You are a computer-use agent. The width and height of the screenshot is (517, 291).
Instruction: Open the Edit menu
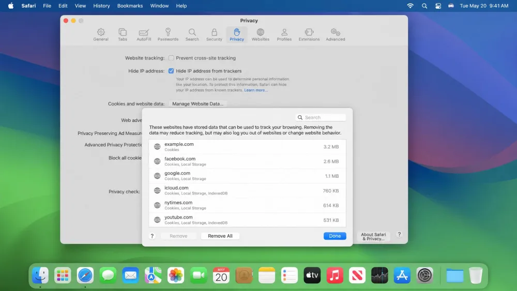click(63, 6)
